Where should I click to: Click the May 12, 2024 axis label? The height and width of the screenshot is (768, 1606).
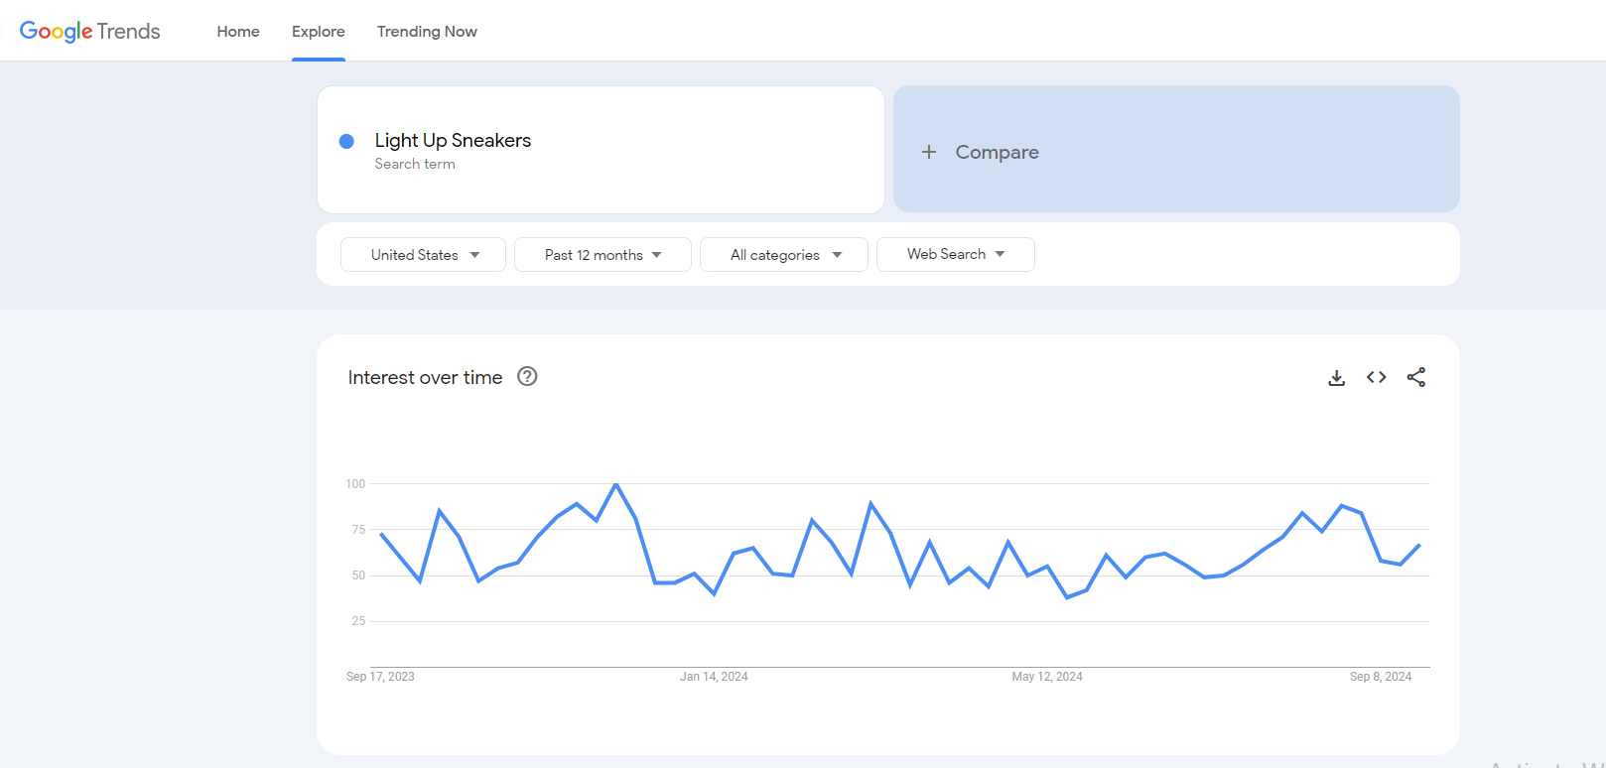pos(1047,677)
